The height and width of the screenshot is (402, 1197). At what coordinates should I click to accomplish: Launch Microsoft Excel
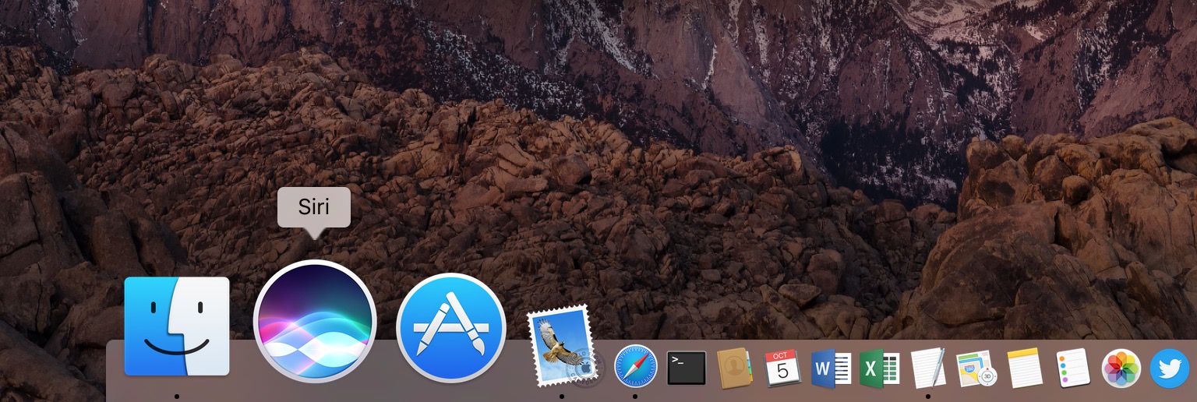pyautogui.click(x=879, y=368)
